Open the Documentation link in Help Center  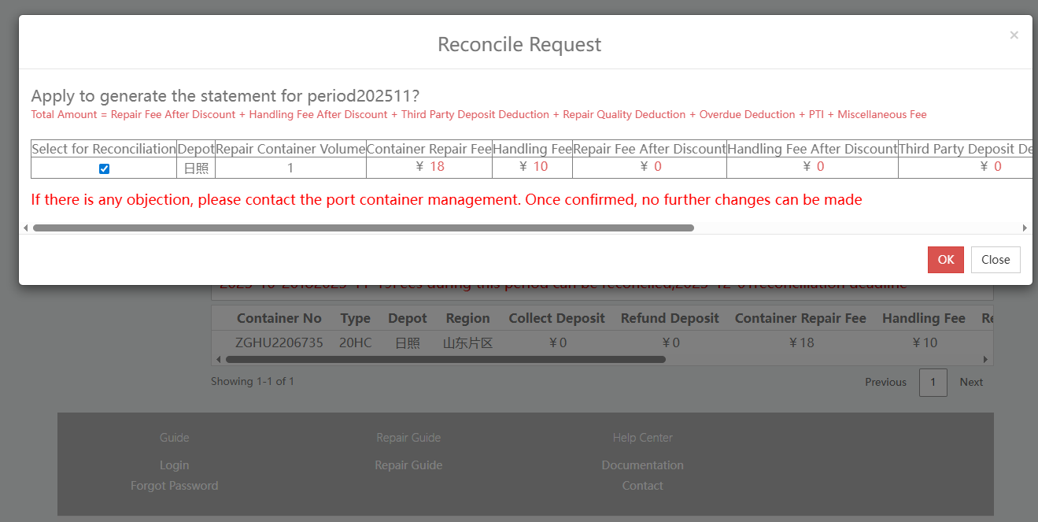pos(642,465)
